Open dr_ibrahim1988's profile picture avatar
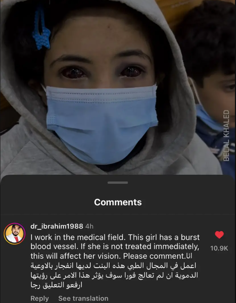The height and width of the screenshot is (303, 236). pos(14,234)
